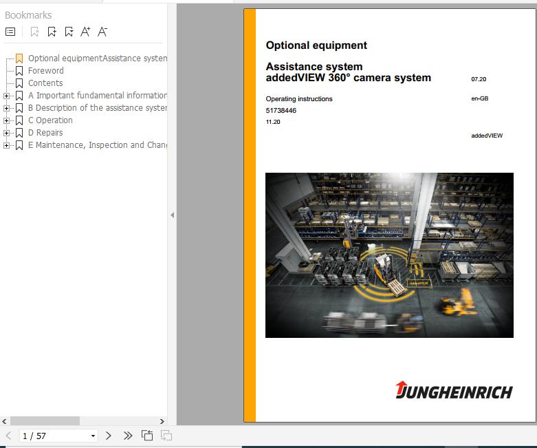Increase bookmark text size (A+)
The image size is (537, 448).
[x=85, y=32]
